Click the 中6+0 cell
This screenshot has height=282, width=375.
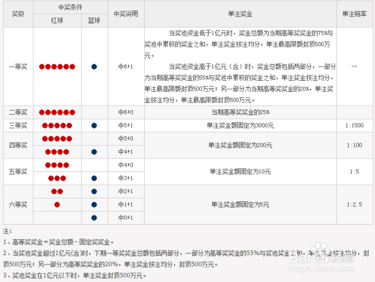pos(126,112)
